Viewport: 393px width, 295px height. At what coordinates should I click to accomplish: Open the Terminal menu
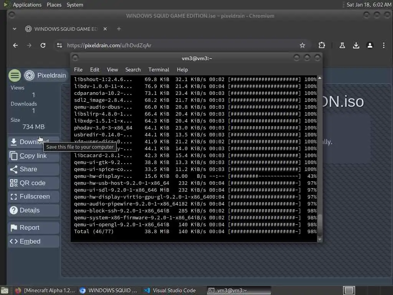pos(159,70)
